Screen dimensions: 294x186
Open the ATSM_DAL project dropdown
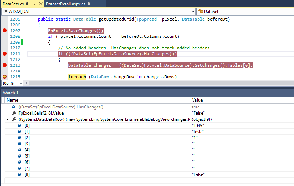pos(193,12)
